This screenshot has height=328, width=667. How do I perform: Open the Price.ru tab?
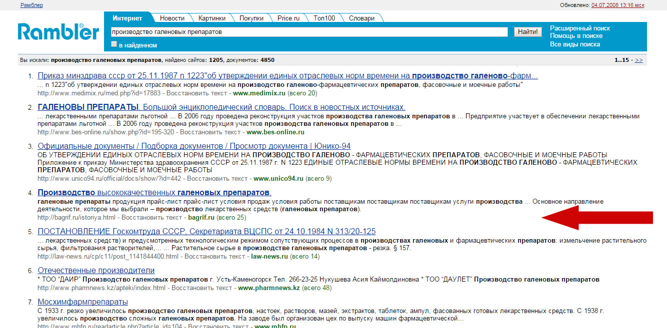coord(288,18)
